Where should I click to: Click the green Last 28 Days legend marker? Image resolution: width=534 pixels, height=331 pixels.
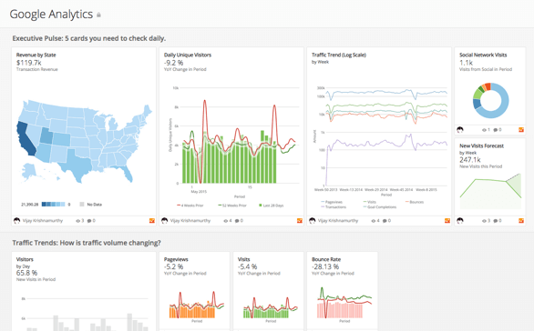click(x=261, y=206)
